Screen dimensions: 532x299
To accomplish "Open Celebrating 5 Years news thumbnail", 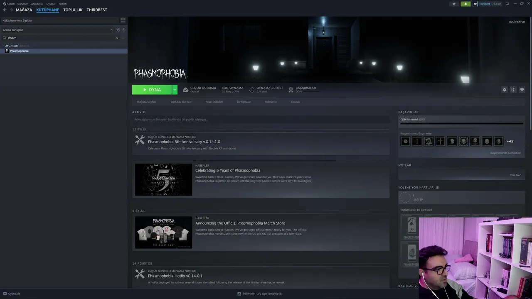I will point(163,179).
